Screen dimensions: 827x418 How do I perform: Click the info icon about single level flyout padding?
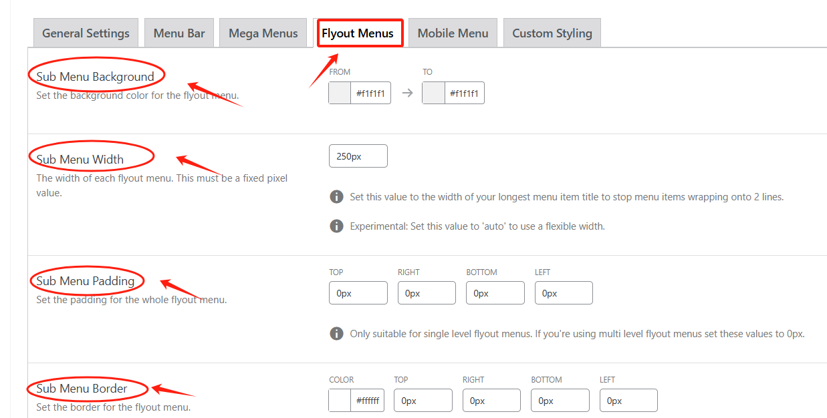click(336, 333)
